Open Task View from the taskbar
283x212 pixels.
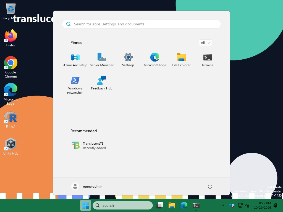pyautogui.click(x=160, y=205)
